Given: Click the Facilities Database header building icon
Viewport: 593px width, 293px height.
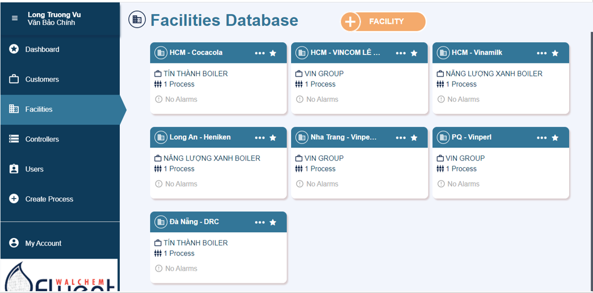Looking at the screenshot, I should [137, 19].
